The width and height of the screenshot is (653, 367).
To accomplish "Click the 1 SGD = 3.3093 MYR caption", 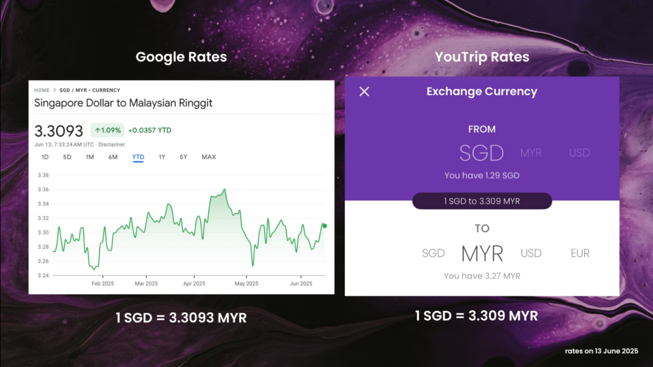I will [181, 318].
